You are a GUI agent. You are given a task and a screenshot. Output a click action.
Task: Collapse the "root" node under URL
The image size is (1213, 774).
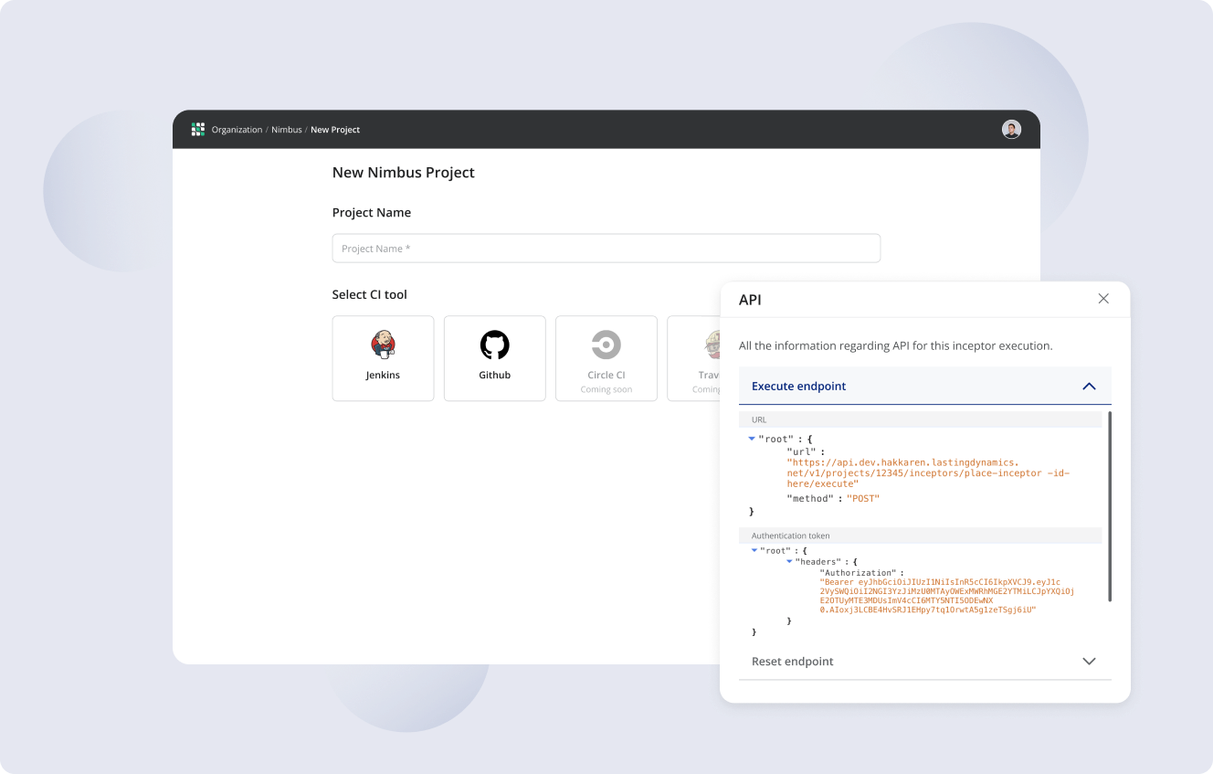coord(752,439)
